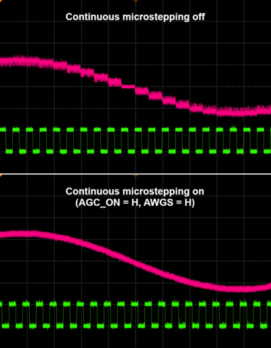Image resolution: width=271 pixels, height=348 pixels.
Task: Select the 'Continuous microstepping off' title
Action: click(x=135, y=17)
